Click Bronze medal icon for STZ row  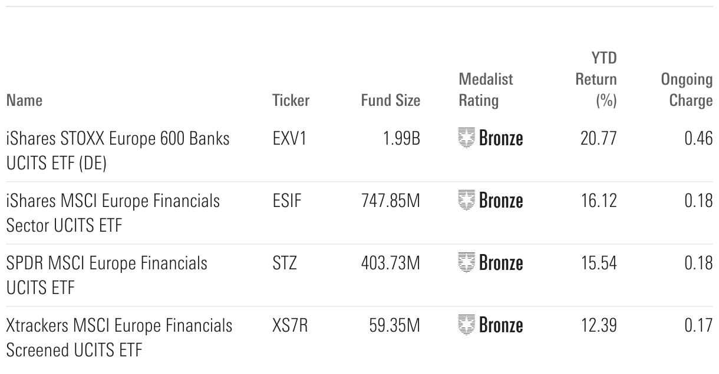pyautogui.click(x=466, y=263)
